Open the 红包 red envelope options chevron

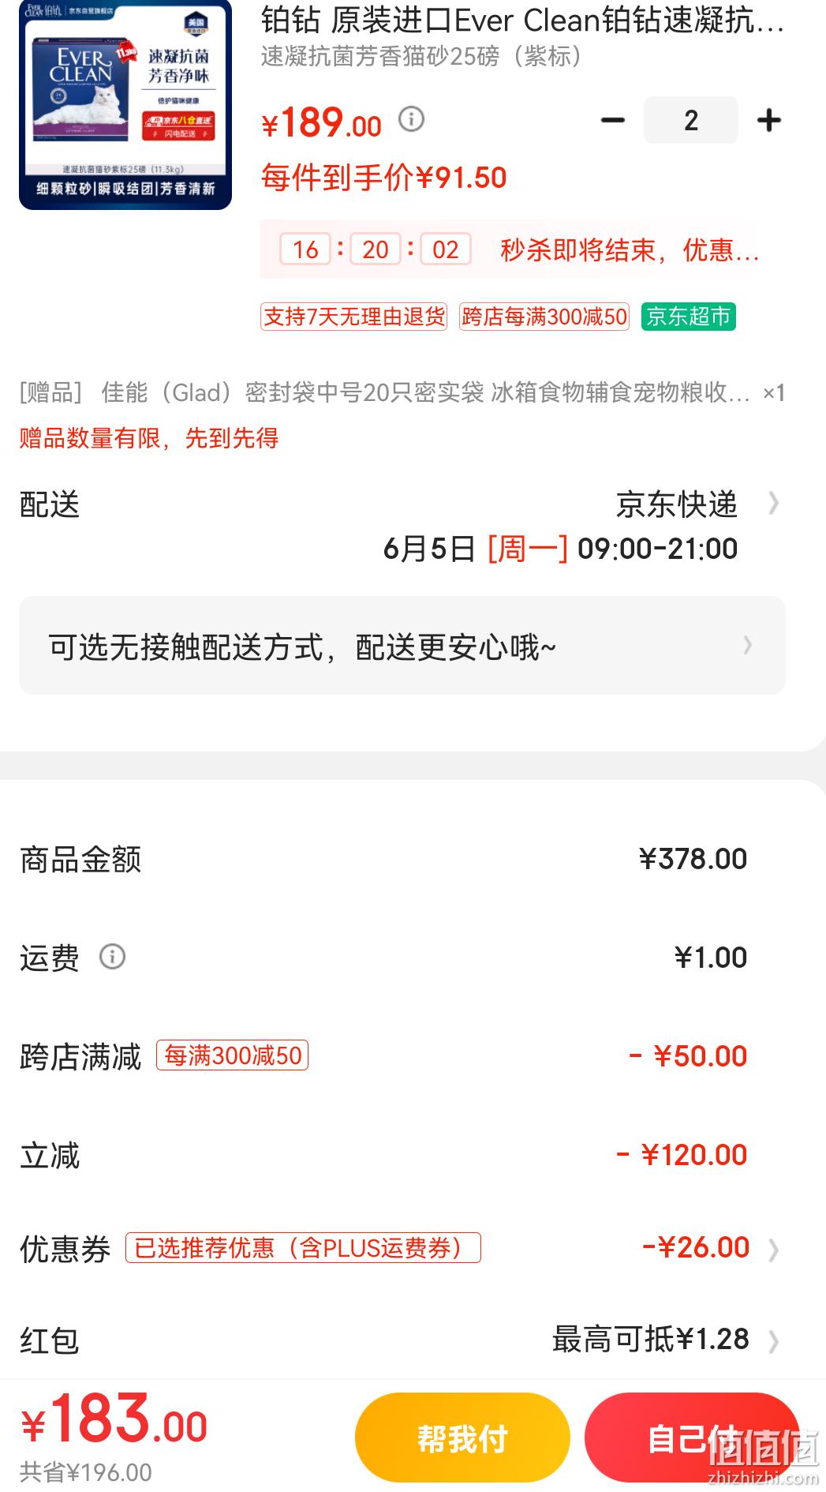pos(774,1341)
